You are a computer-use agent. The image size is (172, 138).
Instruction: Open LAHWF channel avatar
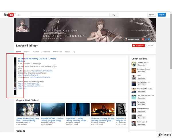pos(134,117)
